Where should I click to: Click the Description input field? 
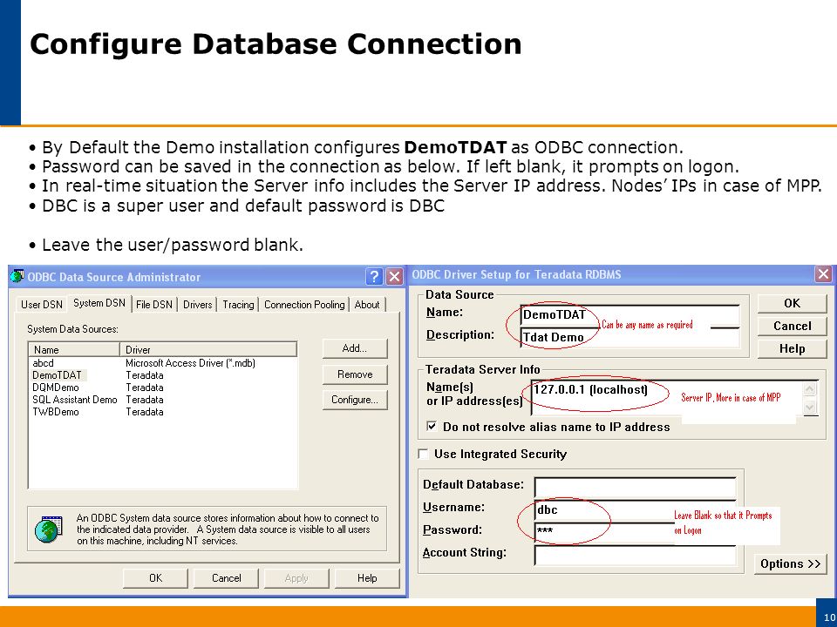pyautogui.click(x=629, y=338)
